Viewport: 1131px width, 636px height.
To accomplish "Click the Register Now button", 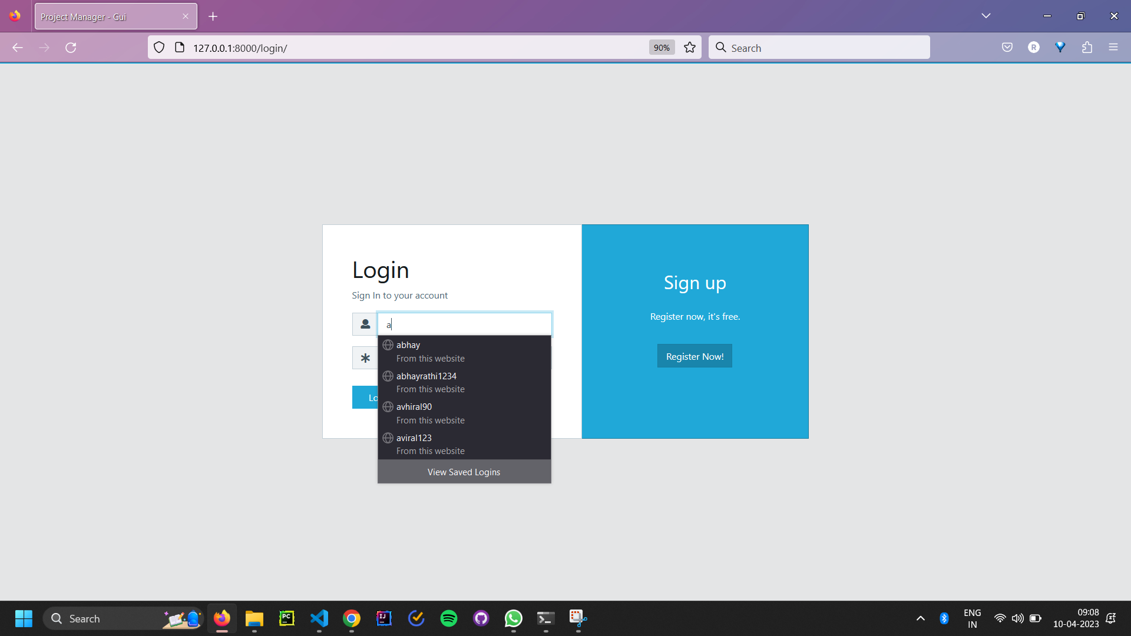I will 695,356.
